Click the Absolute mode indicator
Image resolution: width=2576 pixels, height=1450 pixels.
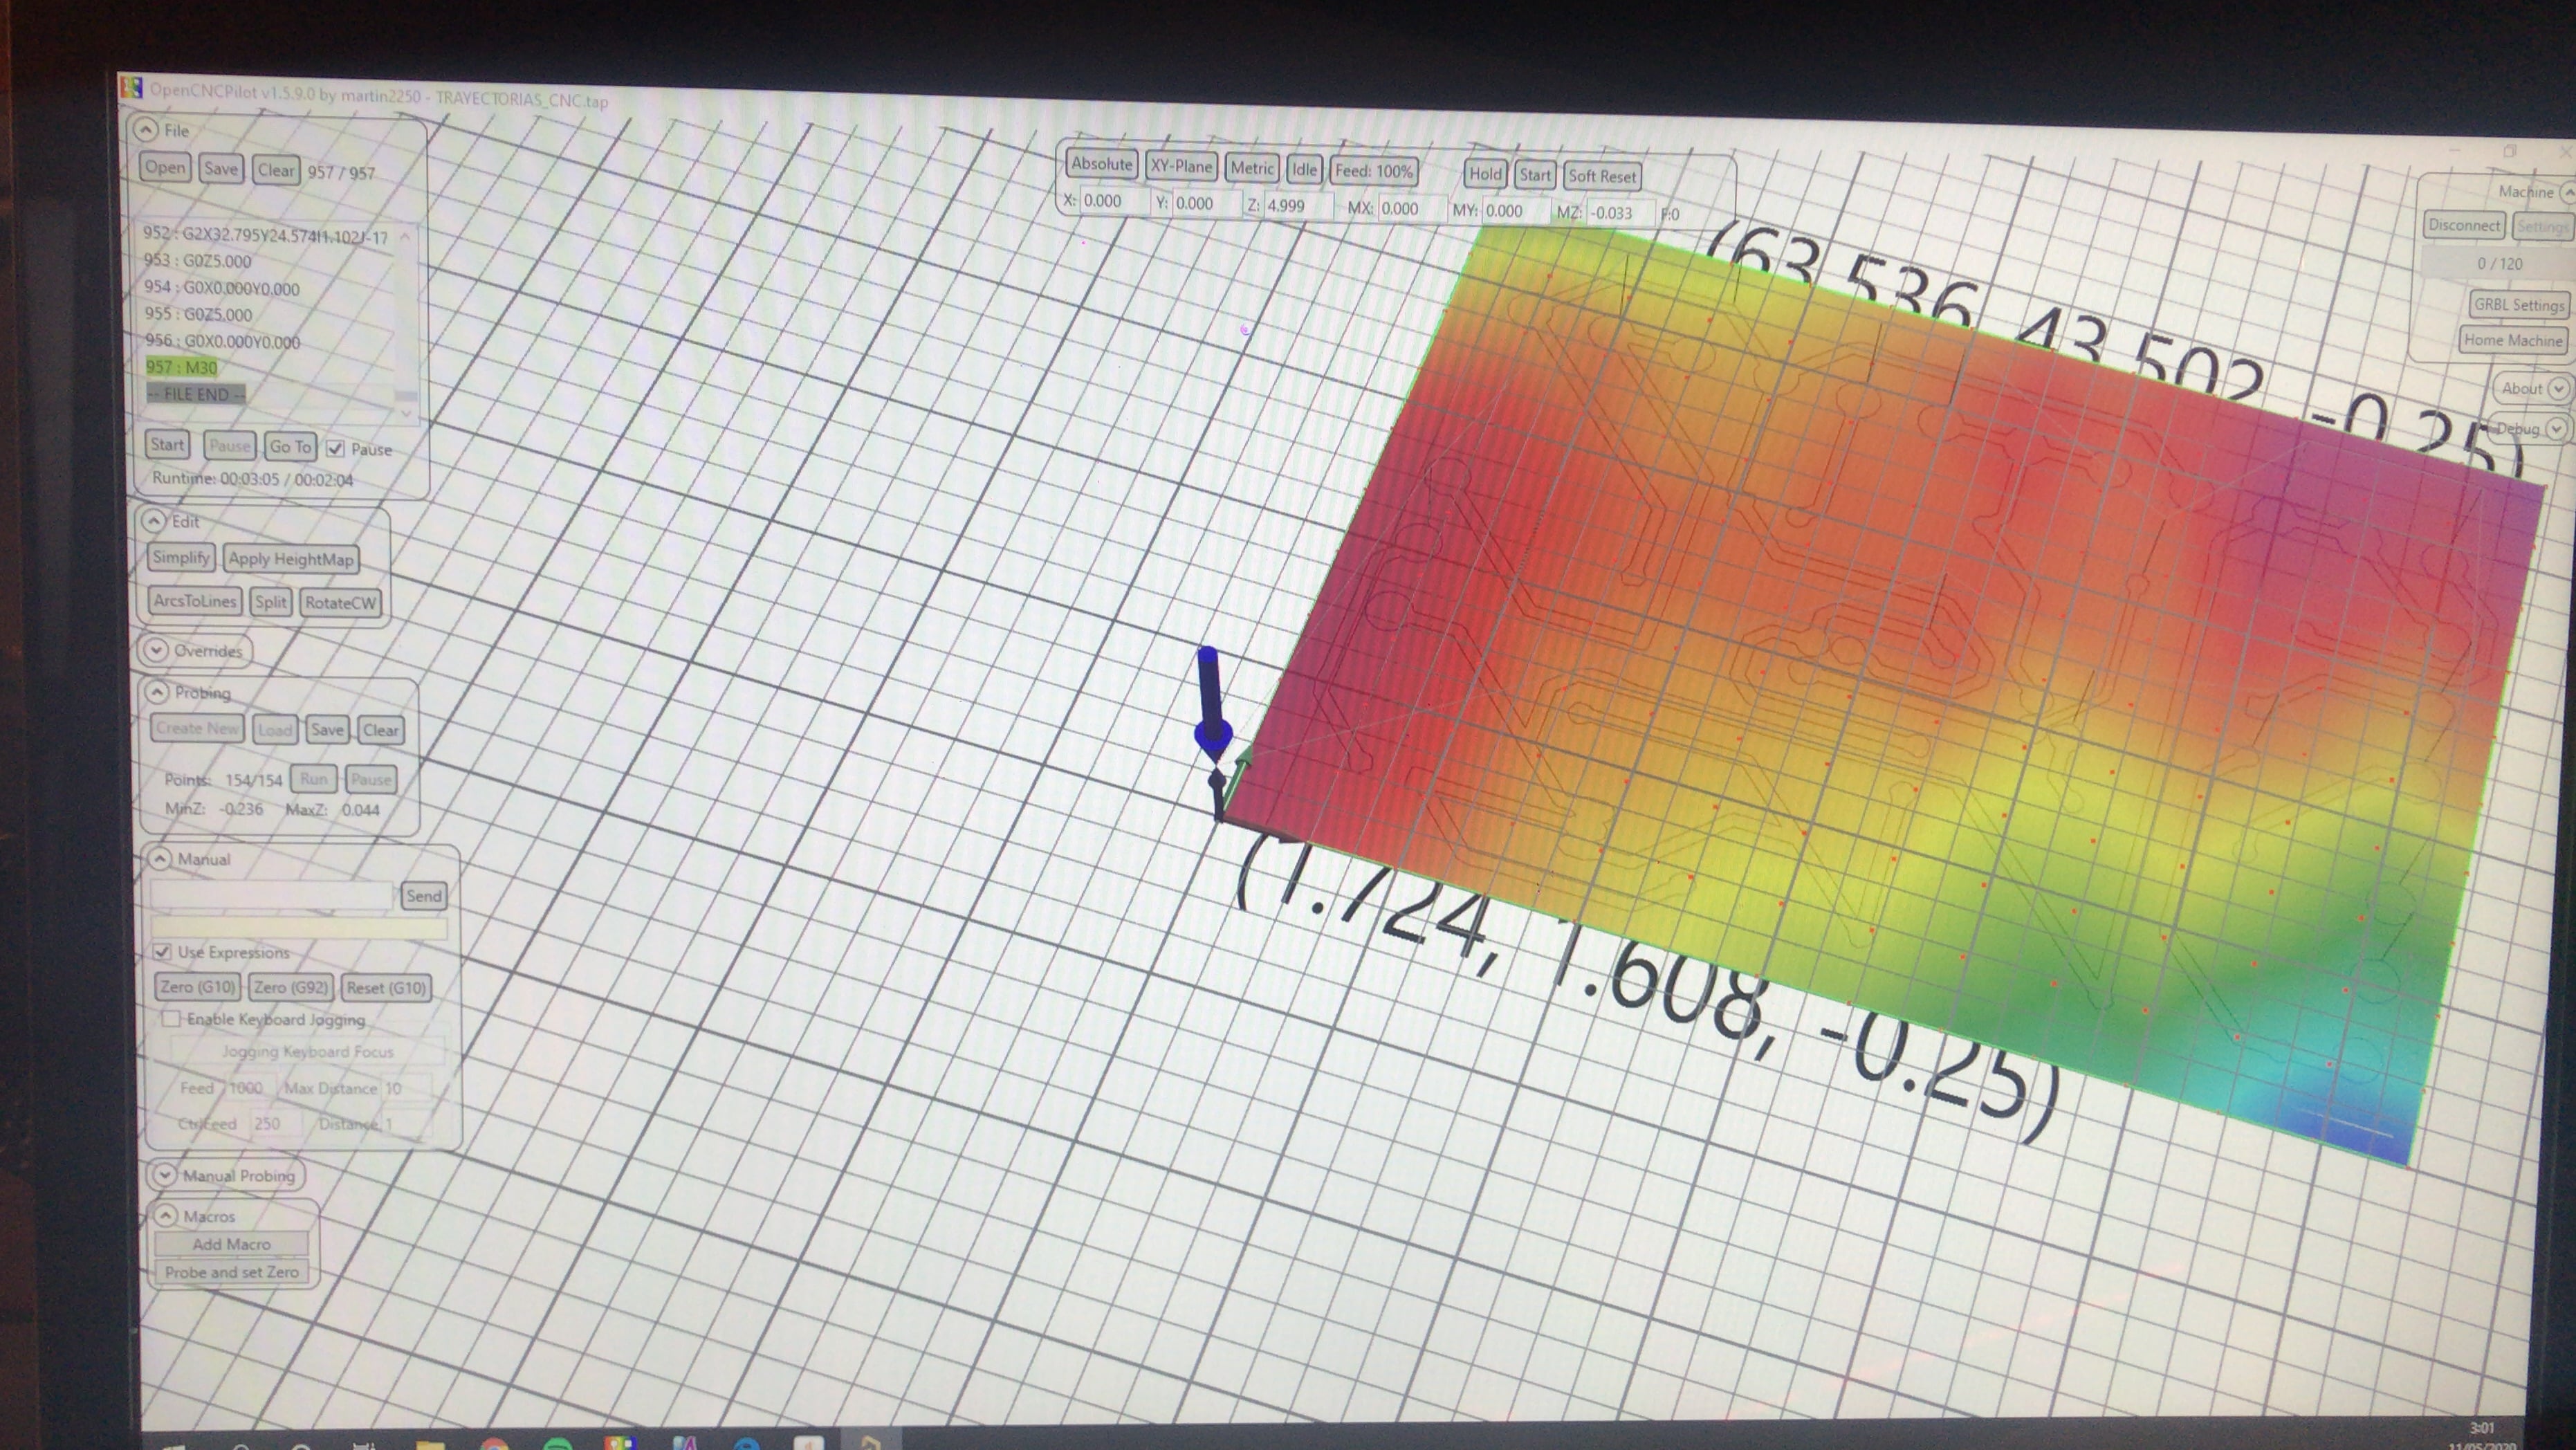click(1101, 164)
